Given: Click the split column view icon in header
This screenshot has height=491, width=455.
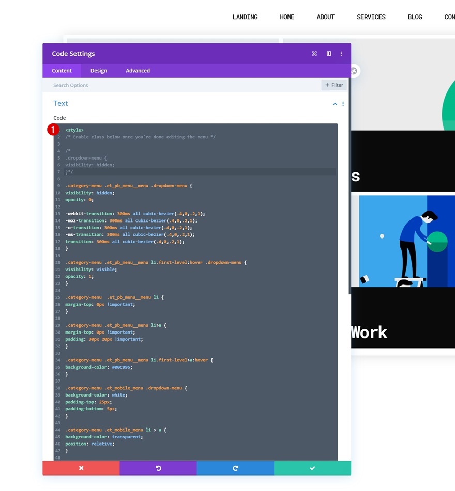Looking at the screenshot, I should point(329,54).
